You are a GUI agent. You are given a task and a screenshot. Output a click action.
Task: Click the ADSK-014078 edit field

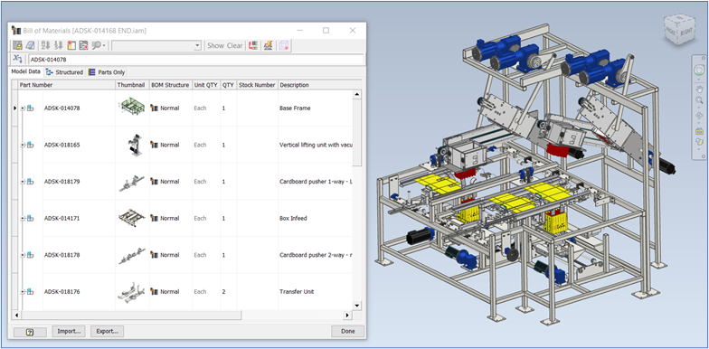[x=195, y=60]
